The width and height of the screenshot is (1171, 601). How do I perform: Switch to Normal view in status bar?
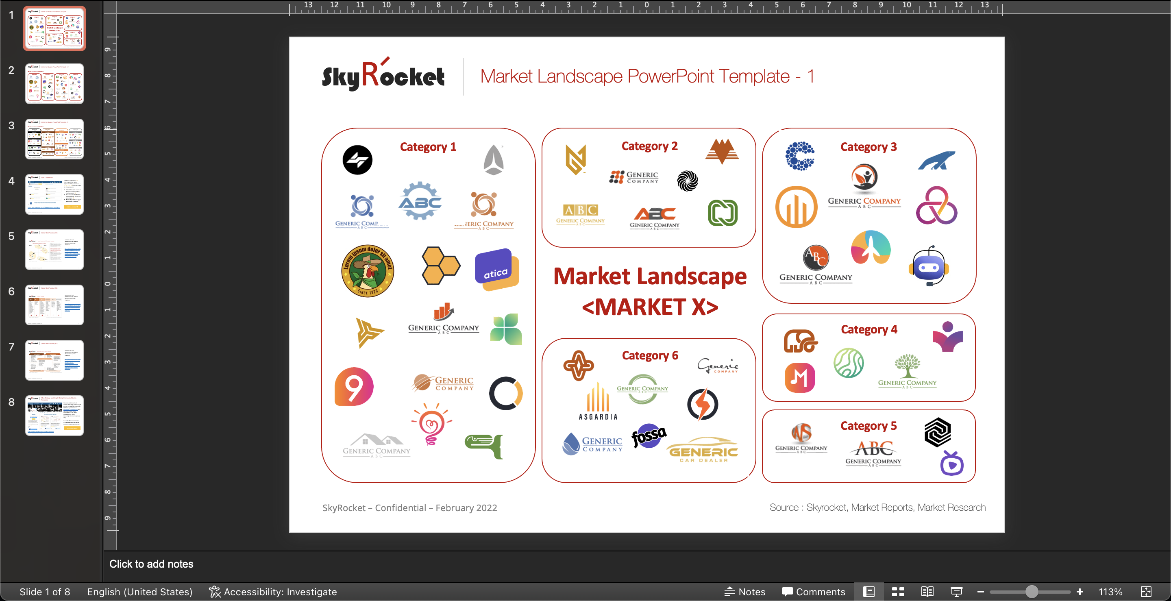point(869,592)
